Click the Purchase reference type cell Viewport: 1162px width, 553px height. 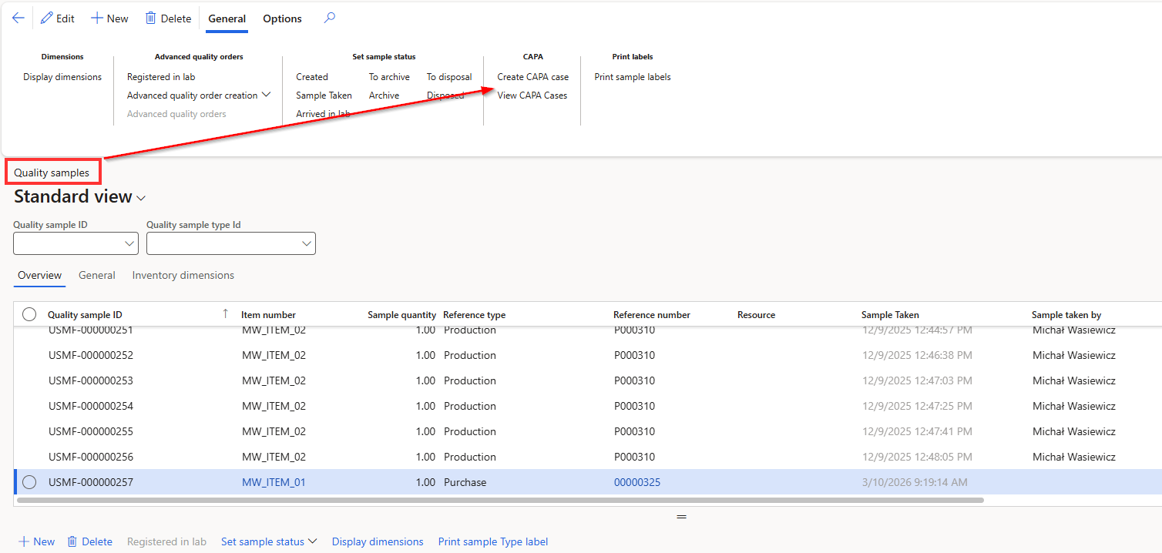point(465,482)
